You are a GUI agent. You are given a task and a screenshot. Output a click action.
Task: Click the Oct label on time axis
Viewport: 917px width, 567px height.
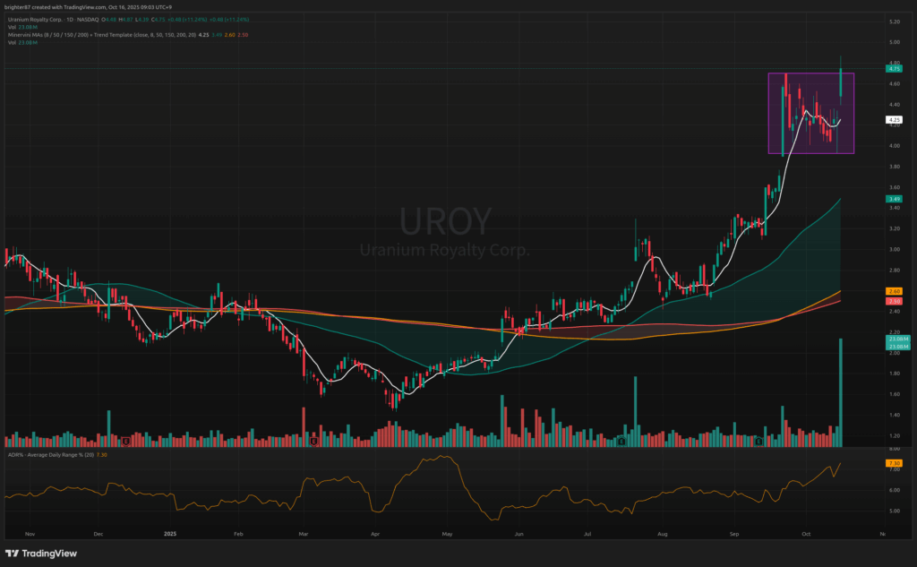(x=805, y=532)
